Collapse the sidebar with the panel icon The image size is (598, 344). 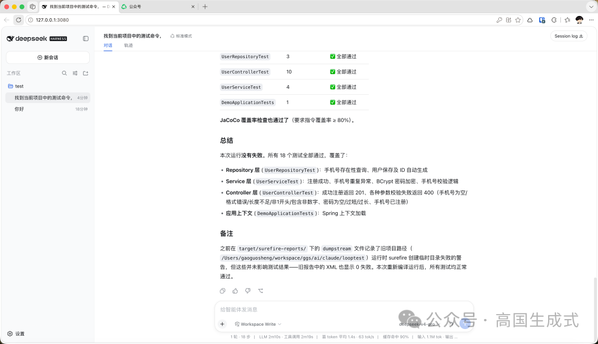tap(85, 39)
